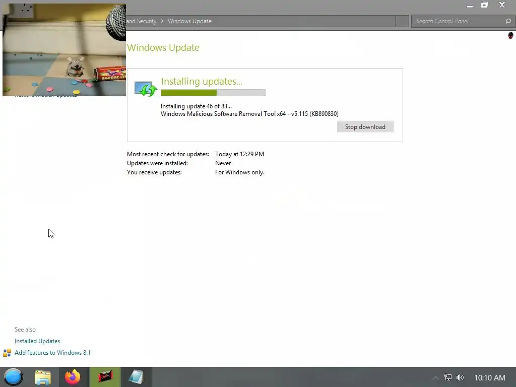Click the KB890830 update name text
The height and width of the screenshot is (387, 516).
[249, 114]
